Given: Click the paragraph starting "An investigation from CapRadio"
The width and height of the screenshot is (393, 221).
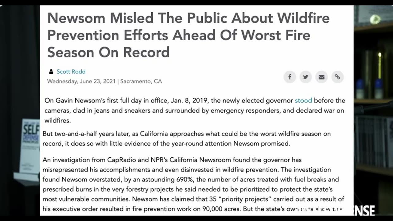Looking at the screenshot, I should click(193, 184).
